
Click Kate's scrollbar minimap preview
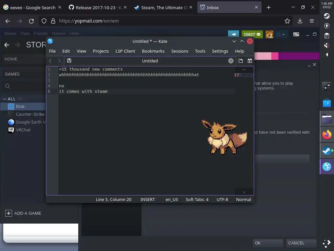(244, 75)
